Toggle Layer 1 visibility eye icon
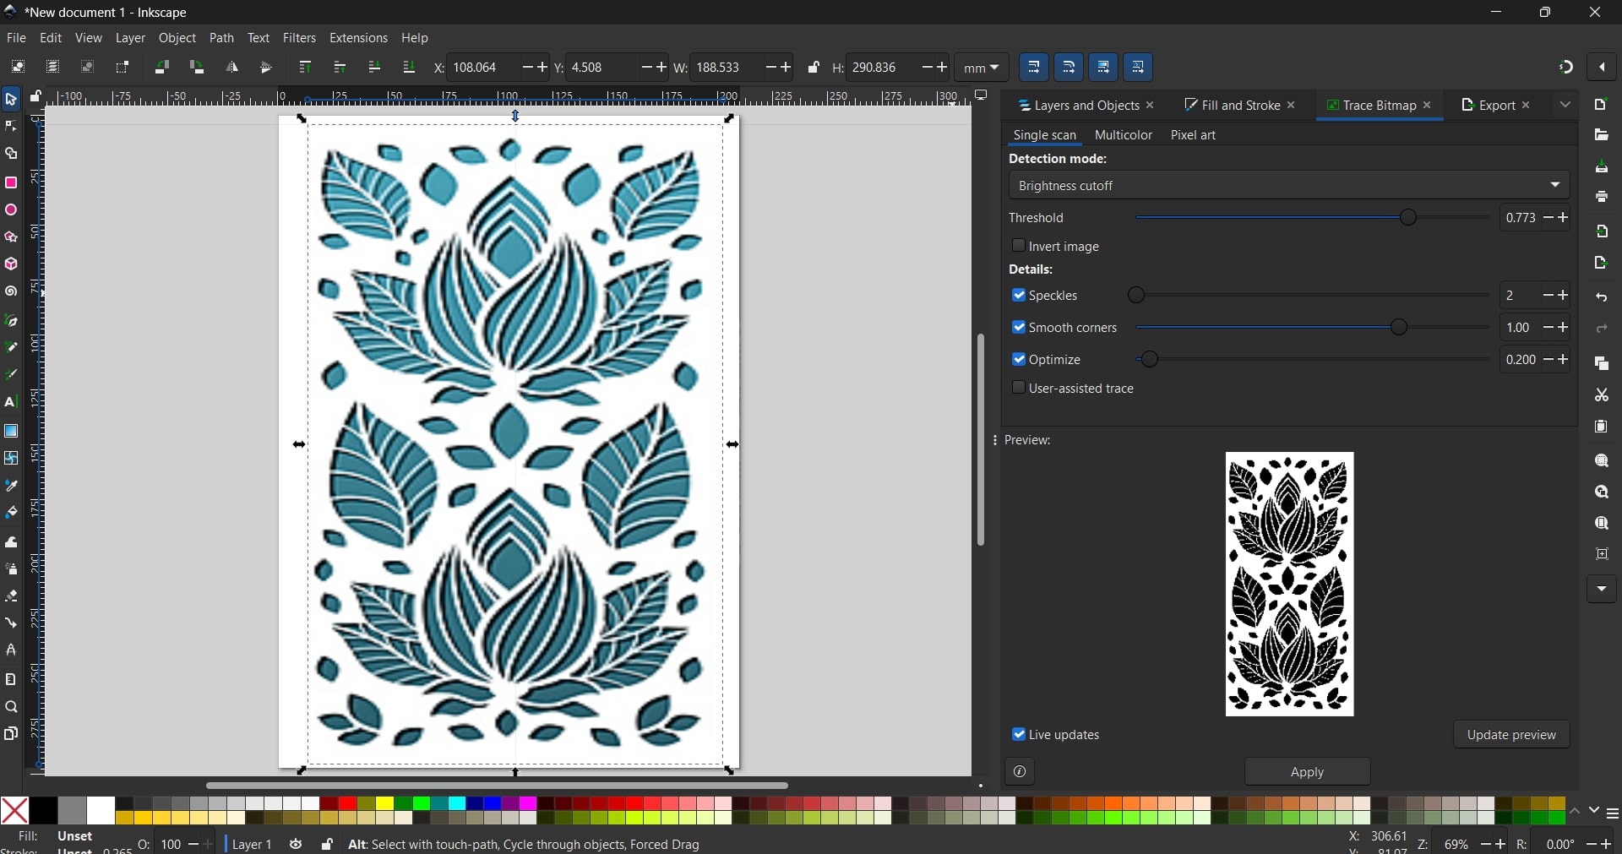Viewport: 1622px width, 854px height. coord(296,845)
